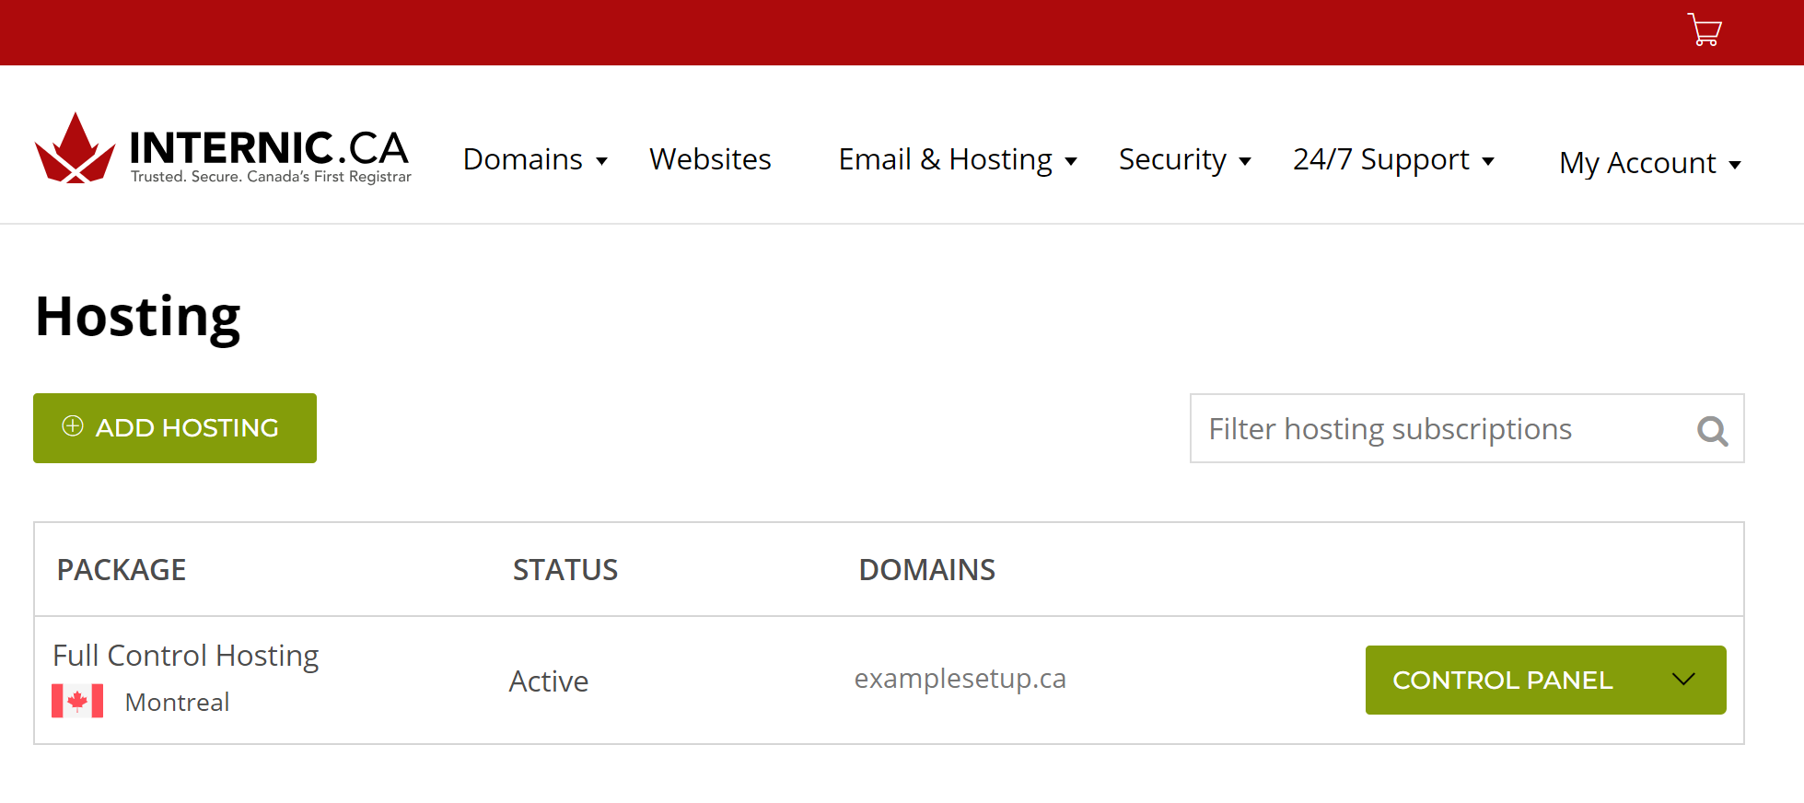The image size is (1804, 803).
Task: Click the search magnifier icon
Action: click(x=1712, y=430)
